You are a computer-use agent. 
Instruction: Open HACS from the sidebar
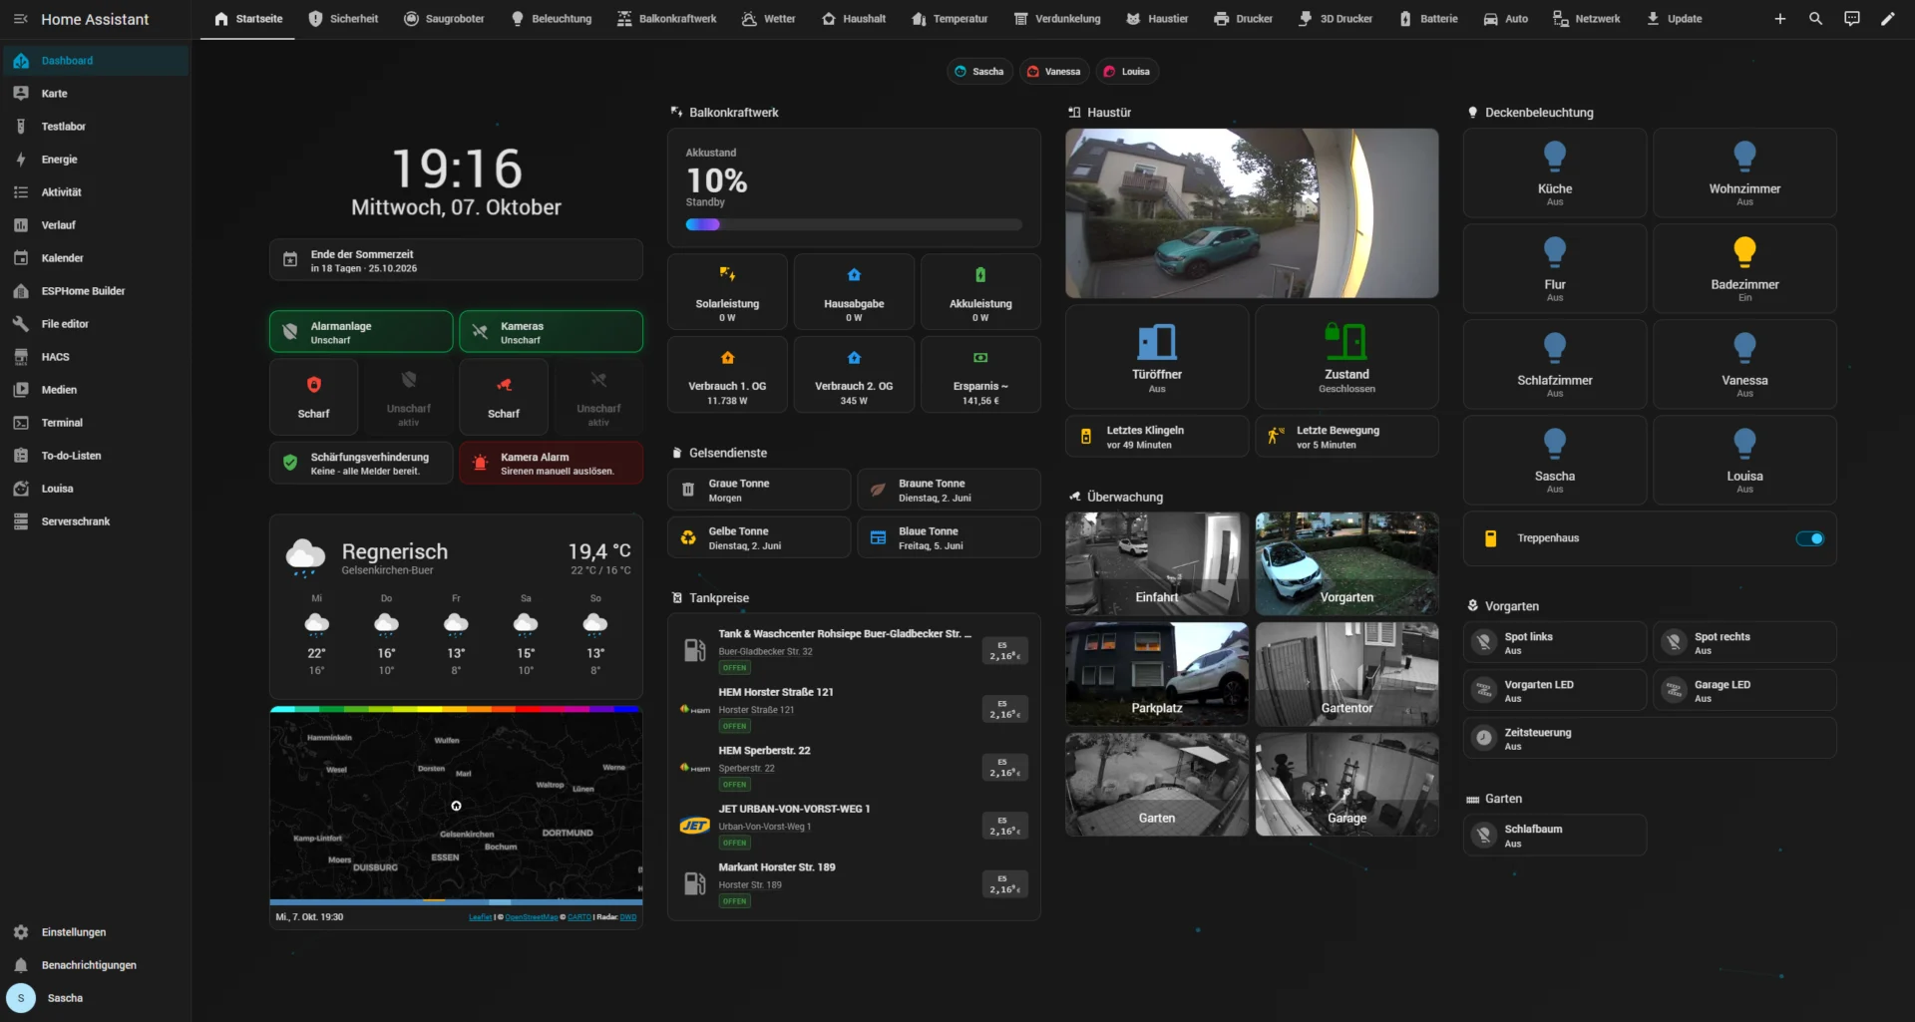tap(95, 357)
